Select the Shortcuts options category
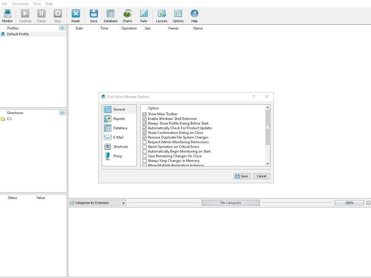Viewport: 371px width, 278px height. [x=119, y=147]
